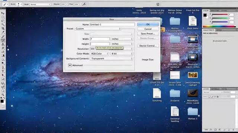Select the Adjustments tab
This screenshot has height=133, width=238.
[x=209, y=30]
